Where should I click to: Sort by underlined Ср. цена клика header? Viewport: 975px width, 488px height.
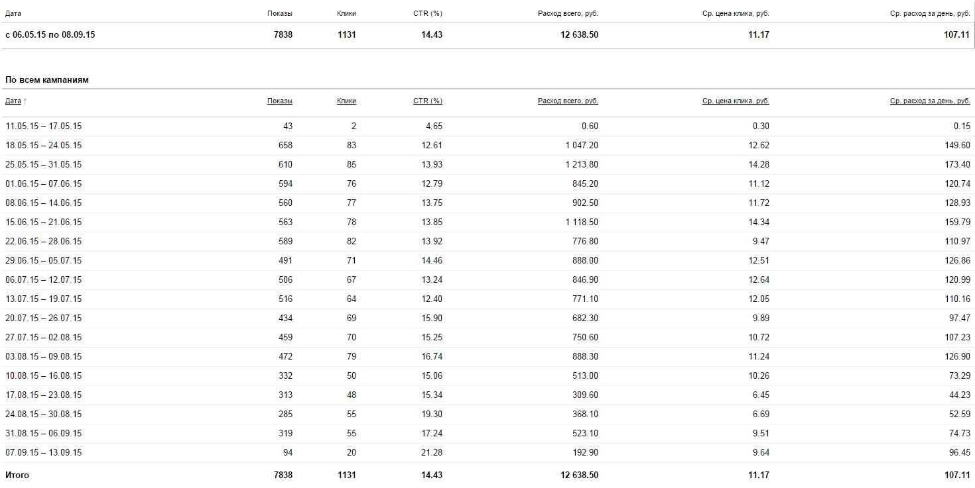pos(736,101)
